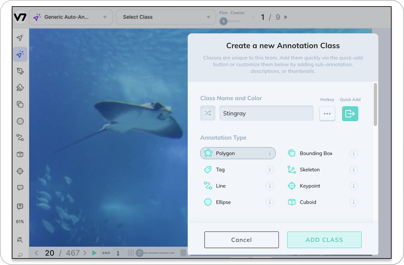
Task: Activate the Auto-Annotate tool
Action: point(20,54)
